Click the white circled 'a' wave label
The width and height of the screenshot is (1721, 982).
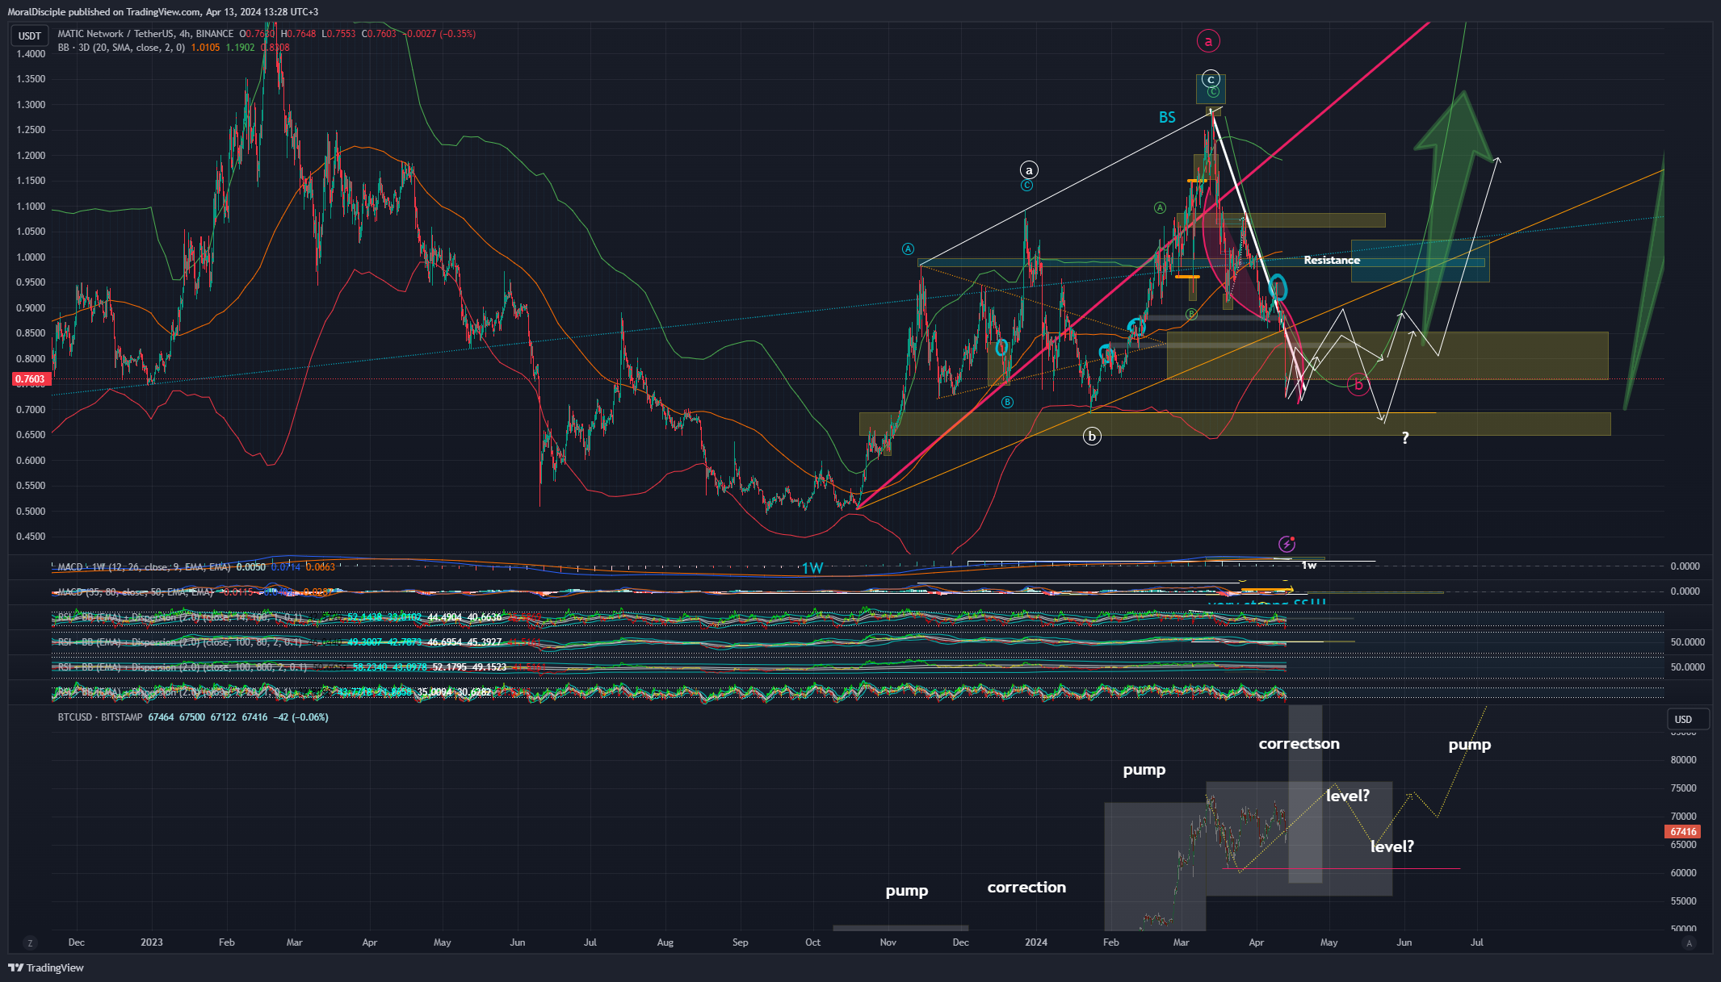pyautogui.click(x=1029, y=170)
